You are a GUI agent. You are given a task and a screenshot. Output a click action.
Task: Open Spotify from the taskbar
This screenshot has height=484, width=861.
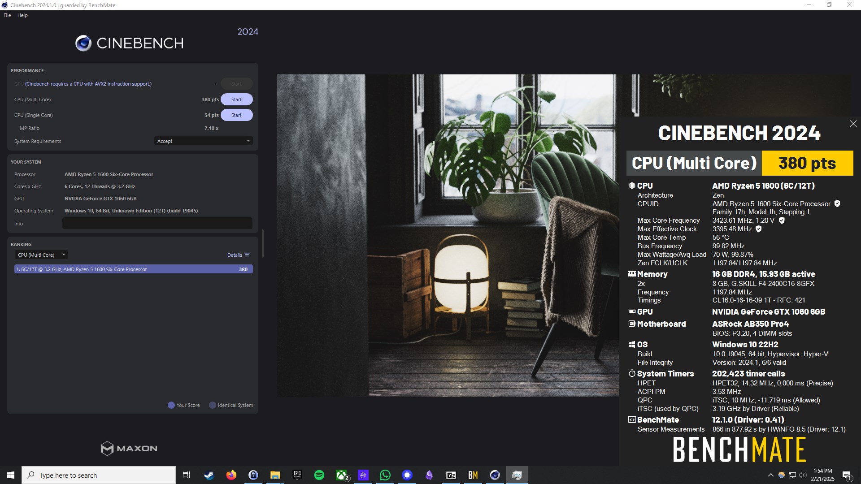(x=319, y=475)
